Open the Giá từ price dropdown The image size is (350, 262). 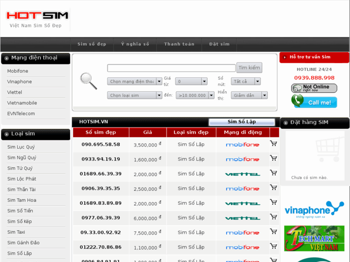pyautogui.click(x=191, y=81)
